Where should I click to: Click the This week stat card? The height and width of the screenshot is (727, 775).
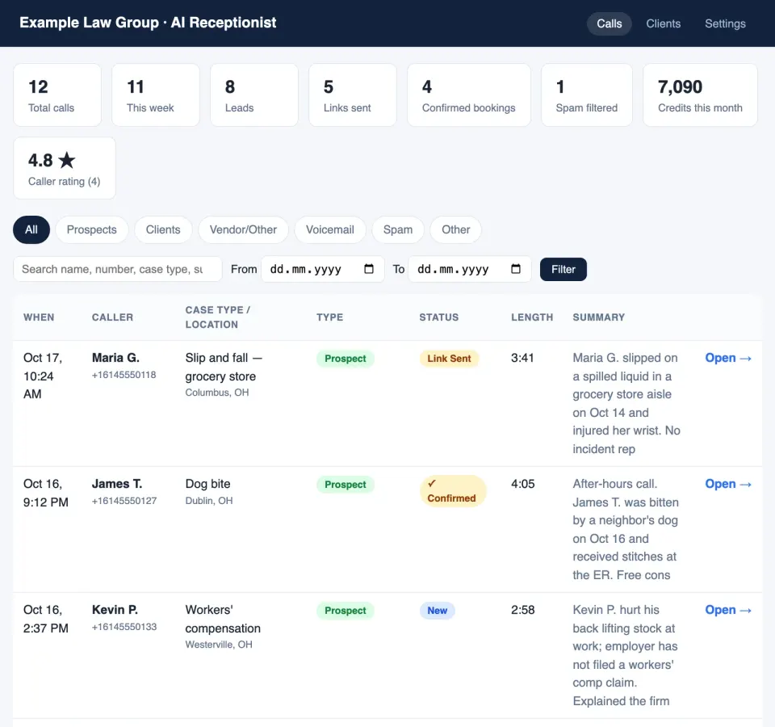pyautogui.click(x=156, y=95)
